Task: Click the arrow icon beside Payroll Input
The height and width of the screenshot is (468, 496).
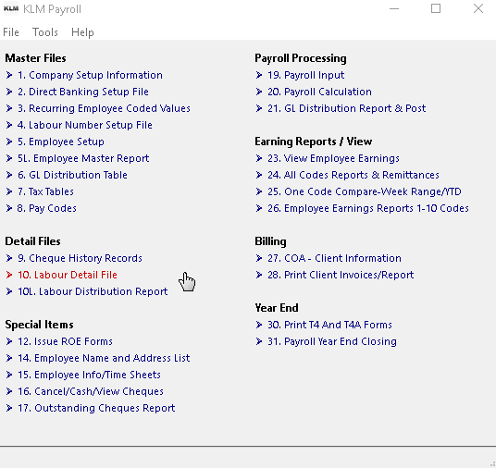Action: (259, 75)
